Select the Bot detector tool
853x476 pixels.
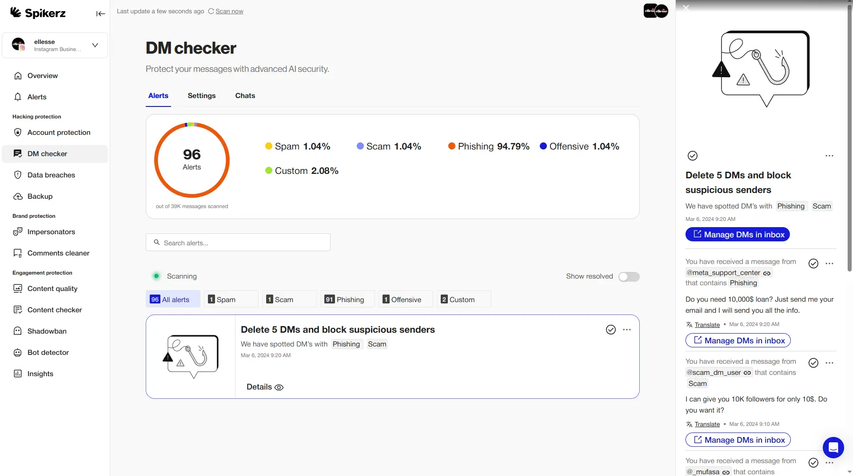(x=47, y=352)
